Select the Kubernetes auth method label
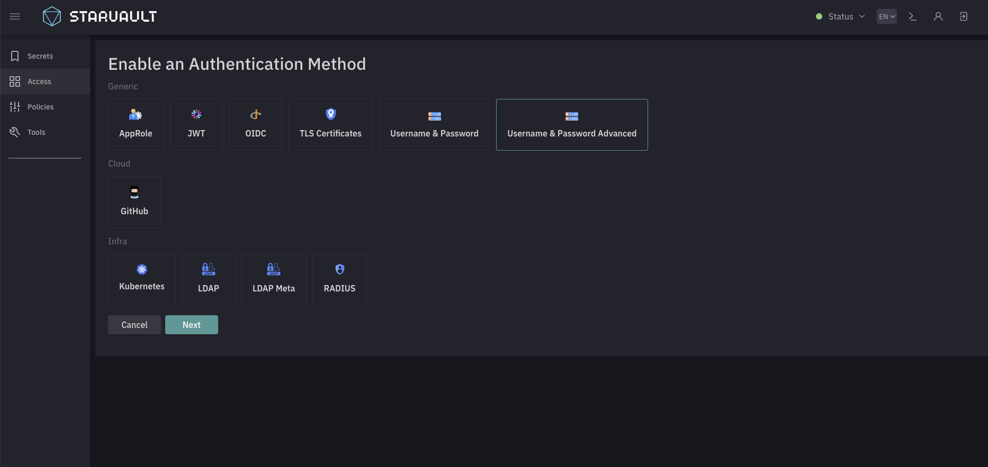Viewport: 988px width, 467px height. click(142, 286)
